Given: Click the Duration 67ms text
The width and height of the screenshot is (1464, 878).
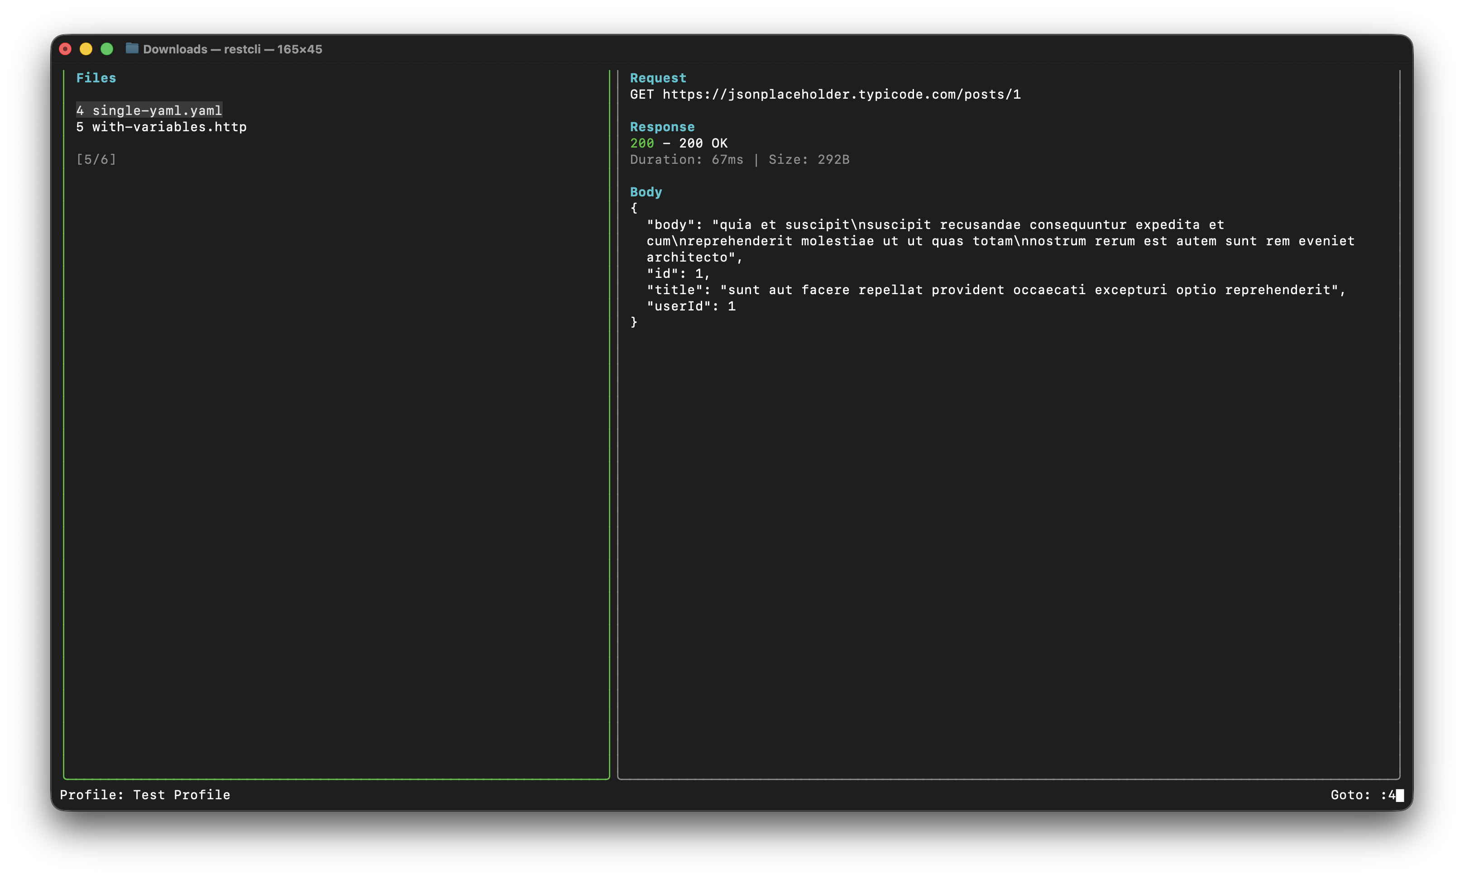Looking at the screenshot, I should click(686, 160).
